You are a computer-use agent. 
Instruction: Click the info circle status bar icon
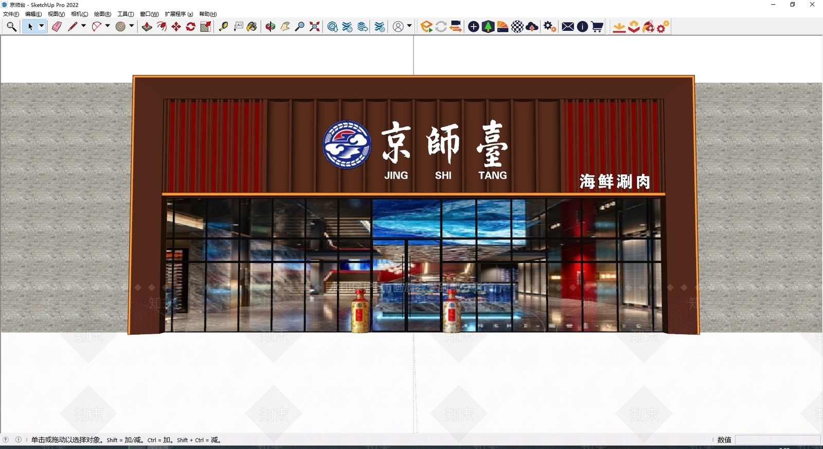[19, 440]
